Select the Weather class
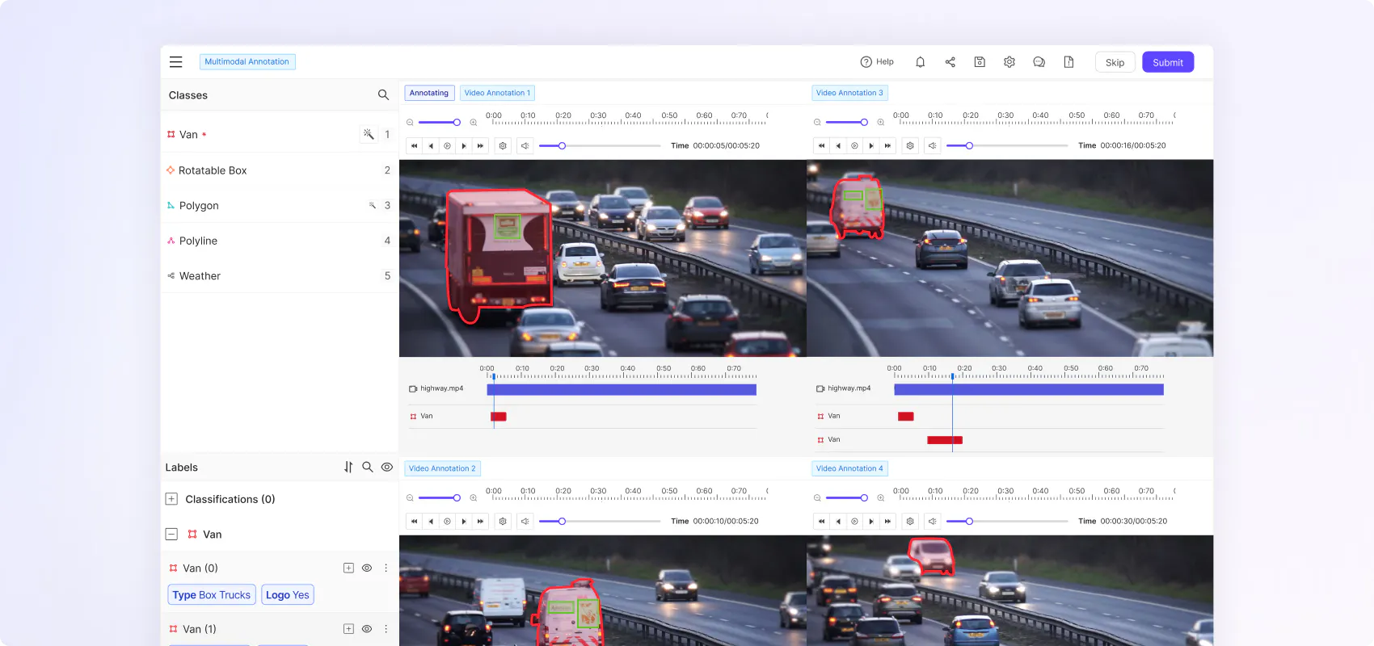Image resolution: width=1374 pixels, height=646 pixels. pos(279,276)
